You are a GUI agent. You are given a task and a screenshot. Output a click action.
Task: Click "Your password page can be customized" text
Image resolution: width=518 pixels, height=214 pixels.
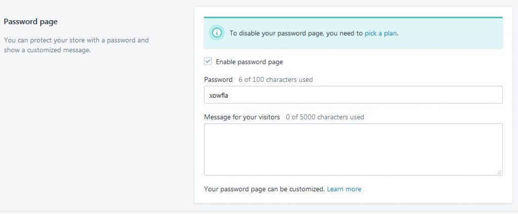tap(264, 189)
